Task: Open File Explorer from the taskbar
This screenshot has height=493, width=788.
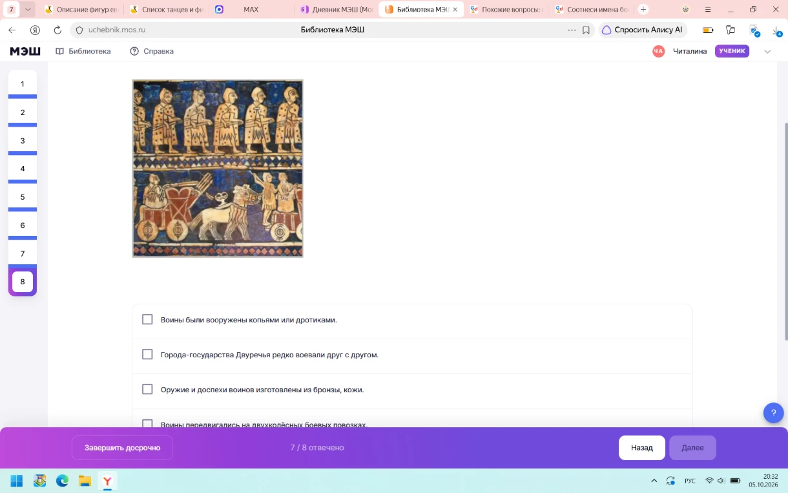Action: coord(85,481)
